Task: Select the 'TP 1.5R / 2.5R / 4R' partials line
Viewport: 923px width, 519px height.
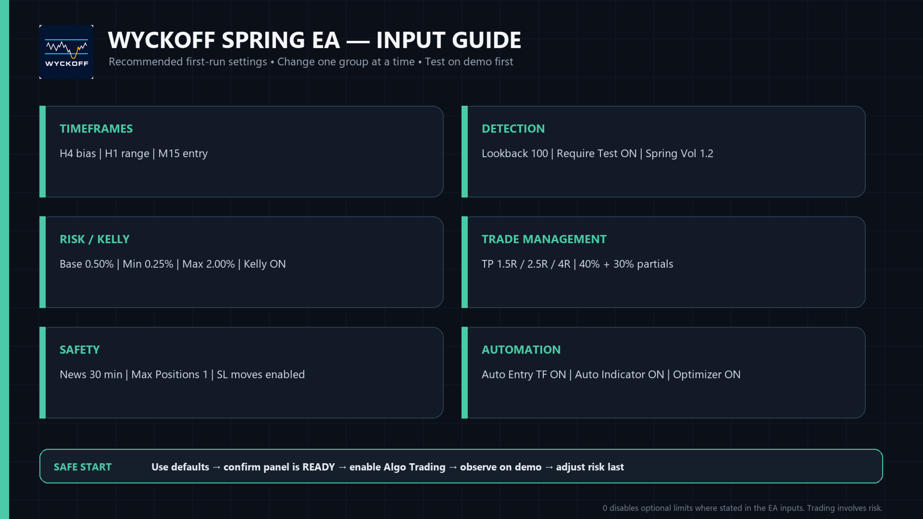Action: pyautogui.click(x=577, y=264)
